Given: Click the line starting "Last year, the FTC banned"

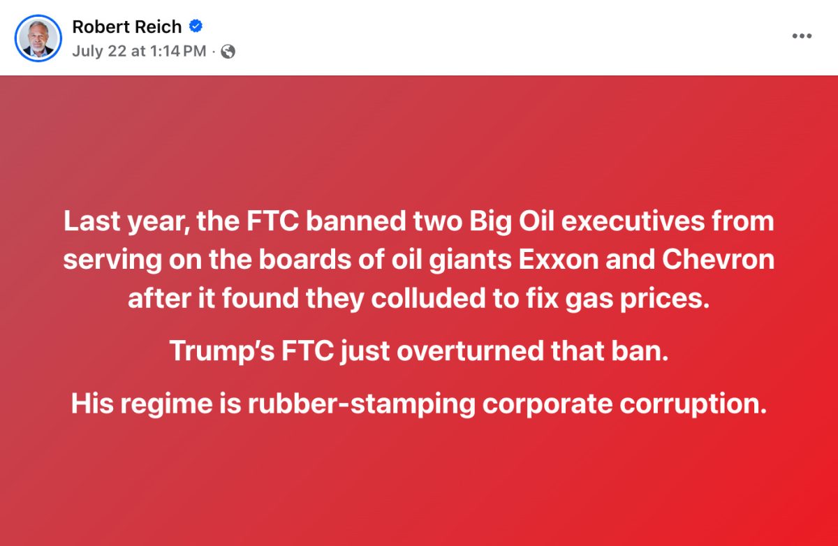Looking at the screenshot, I should point(419,222).
